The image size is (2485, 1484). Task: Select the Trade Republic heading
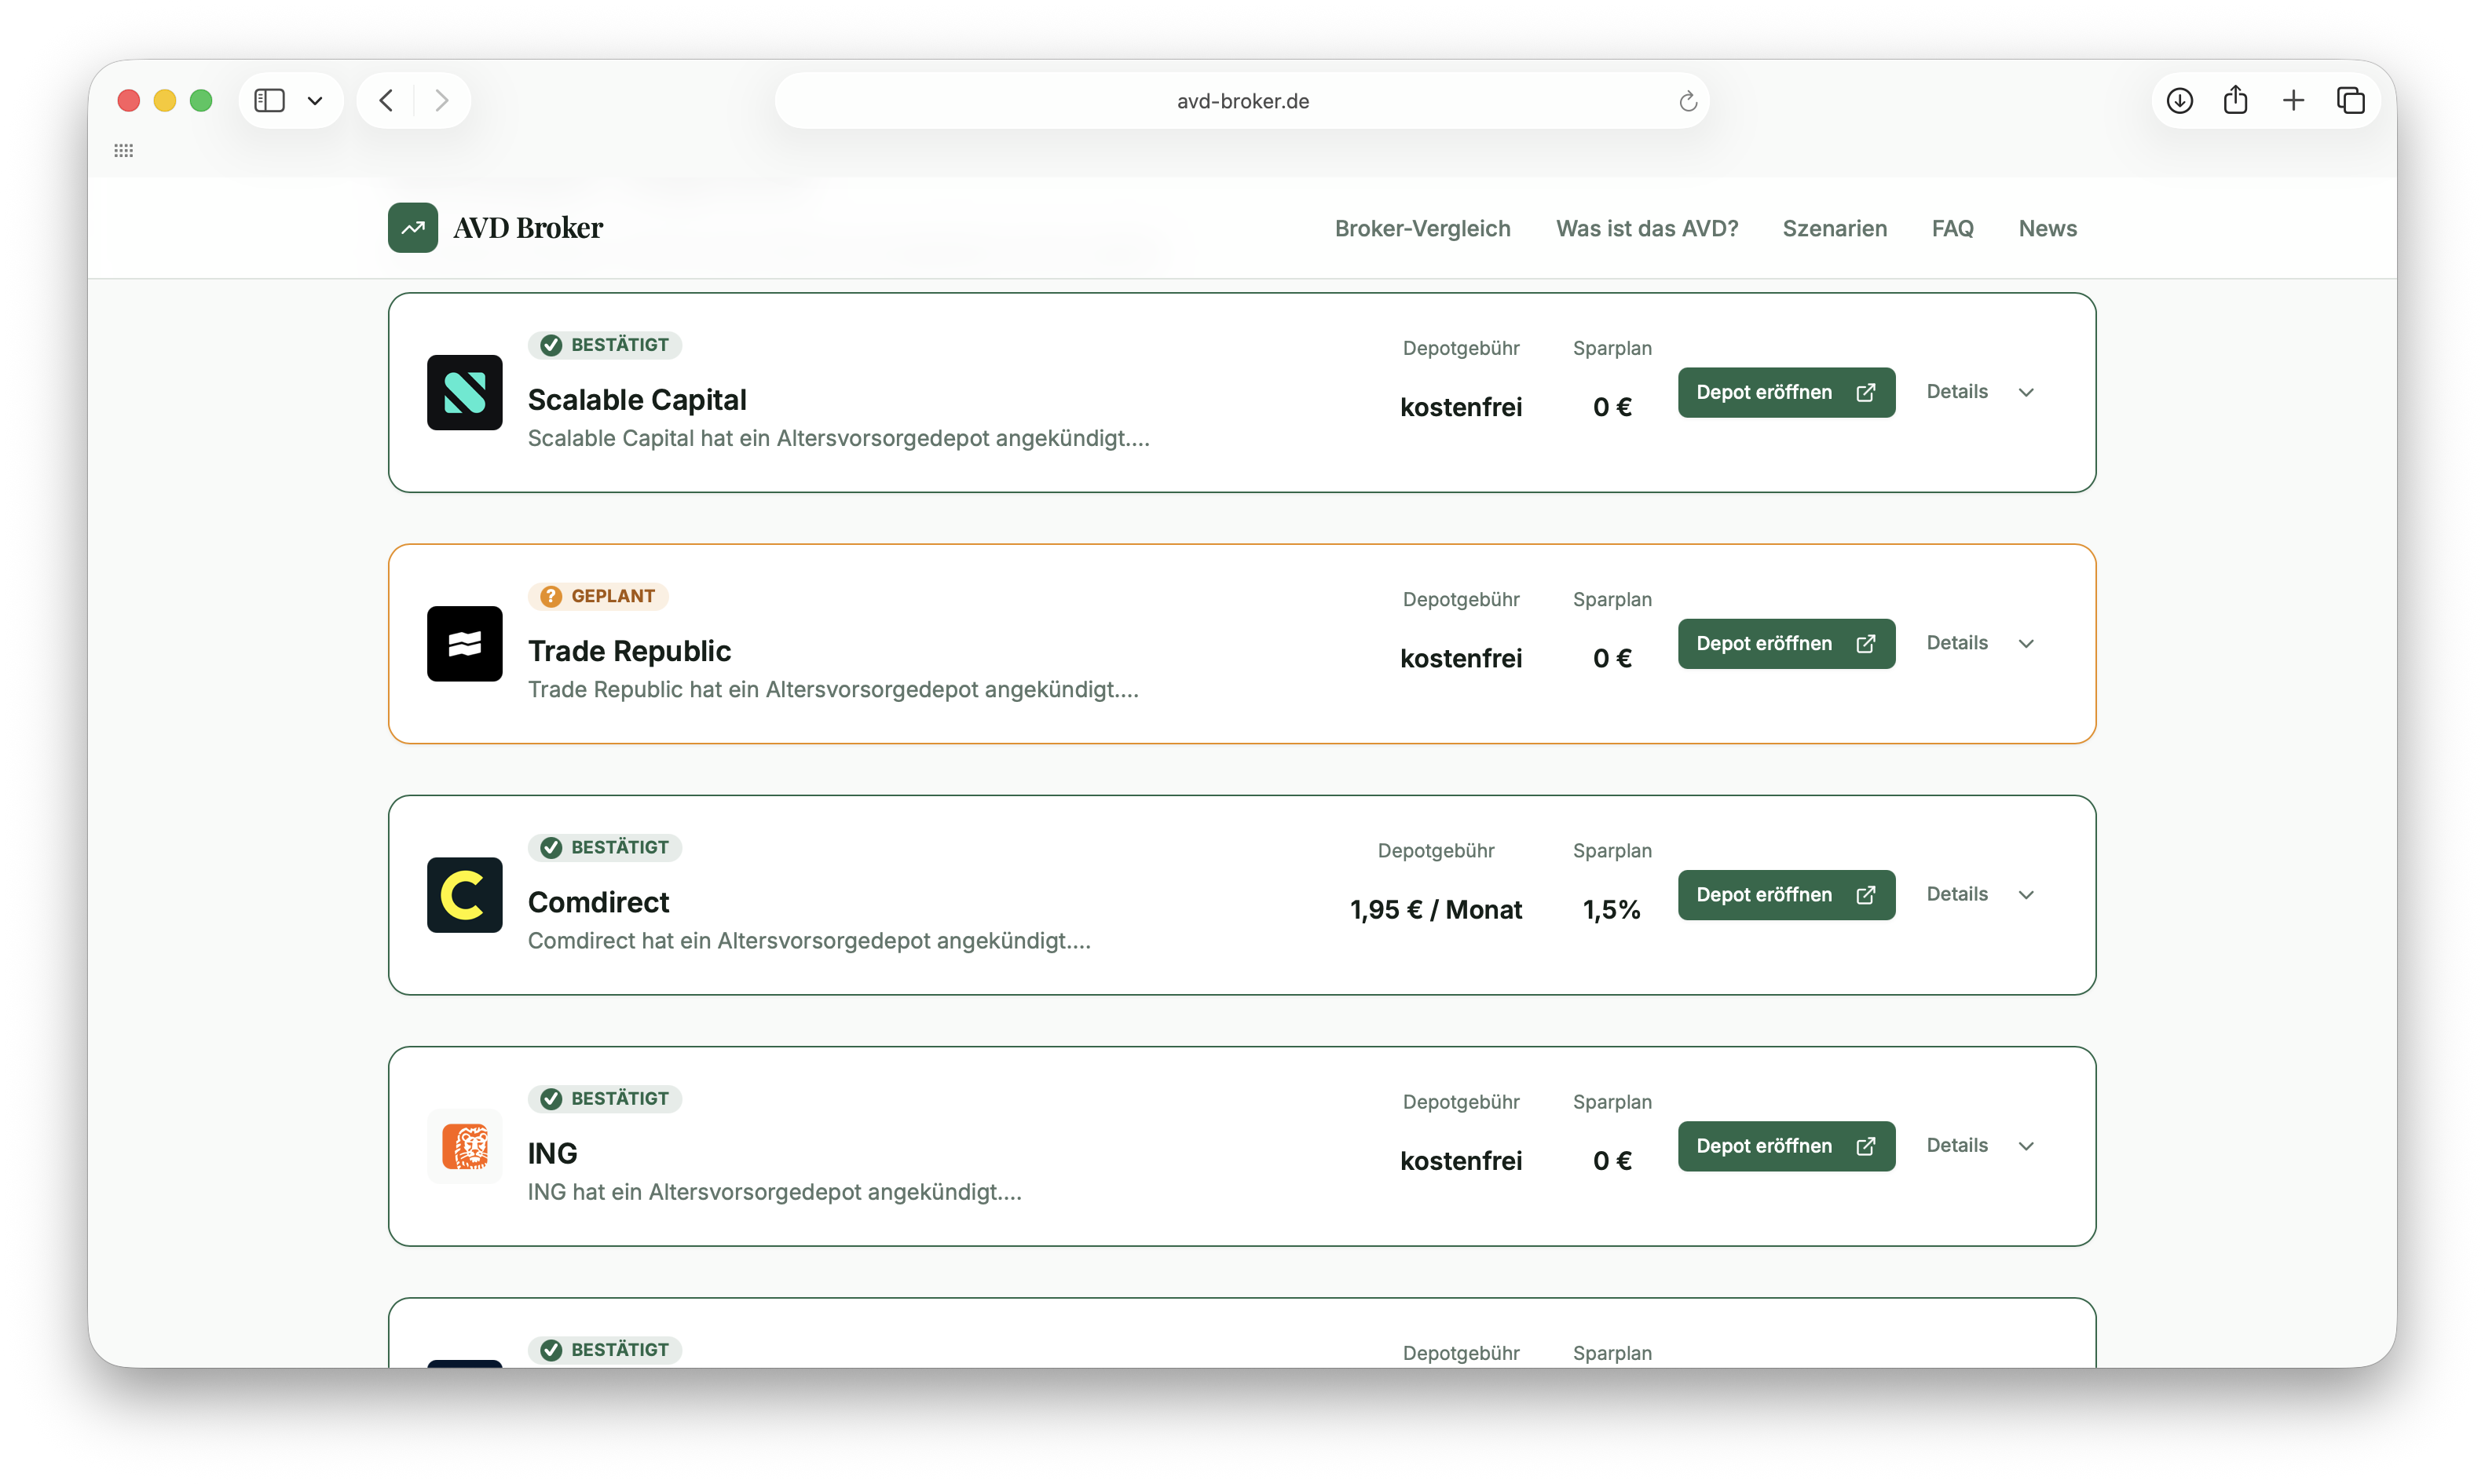tap(629, 651)
